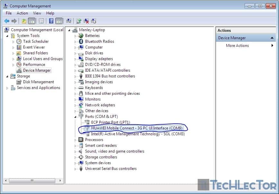Click the Smart card readers icon
279x194 pixels.
[x=81, y=145]
